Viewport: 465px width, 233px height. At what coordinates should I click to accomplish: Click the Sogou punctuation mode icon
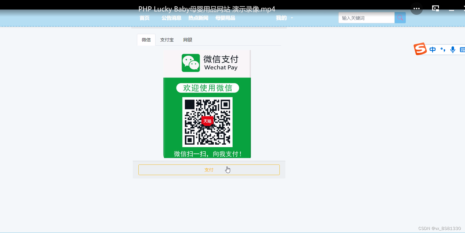(x=443, y=50)
